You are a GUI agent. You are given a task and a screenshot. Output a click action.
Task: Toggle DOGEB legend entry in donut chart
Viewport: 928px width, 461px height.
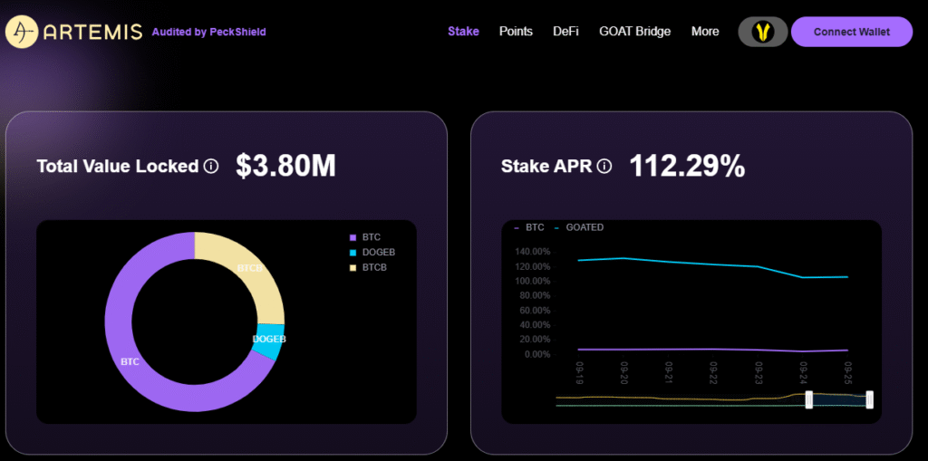(x=372, y=252)
